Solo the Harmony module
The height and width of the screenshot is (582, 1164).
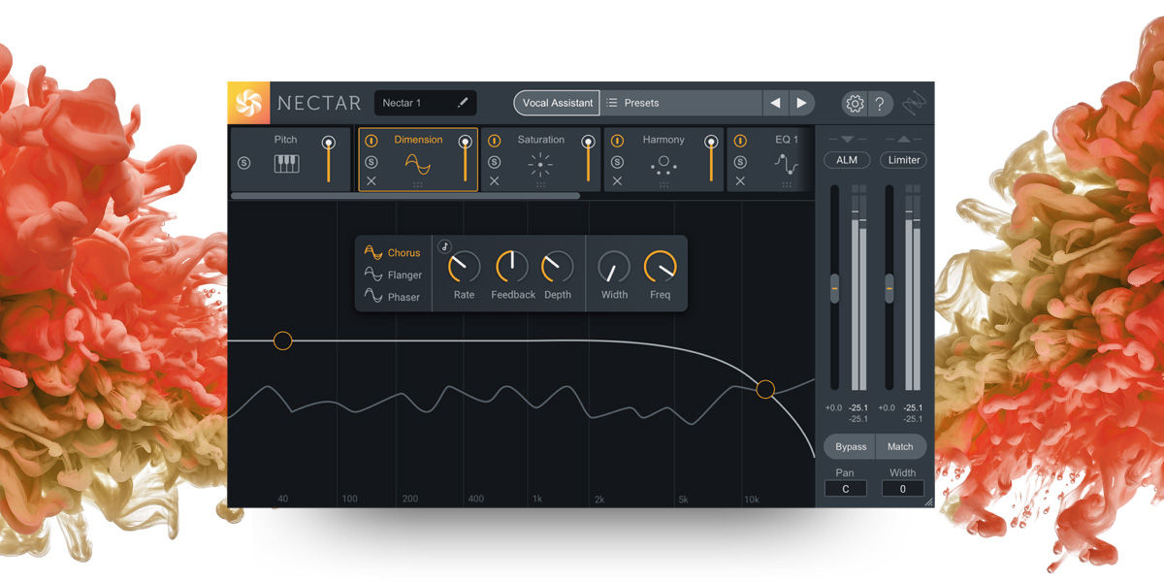(x=617, y=162)
